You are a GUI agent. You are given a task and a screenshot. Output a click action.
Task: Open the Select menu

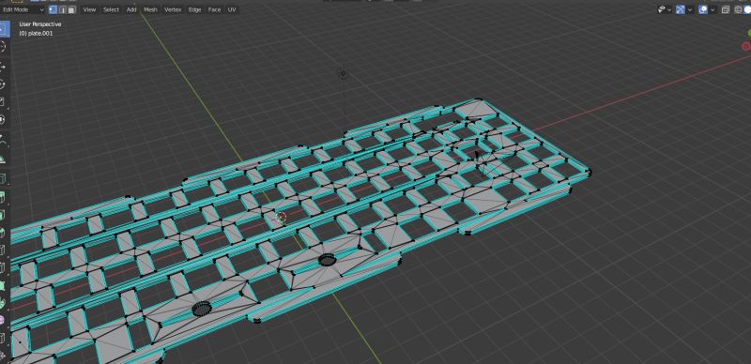tap(111, 9)
